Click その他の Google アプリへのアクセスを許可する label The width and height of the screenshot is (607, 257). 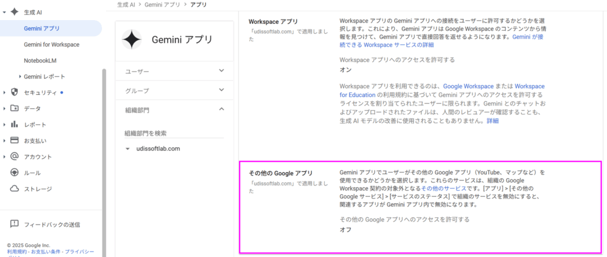[x=404, y=220]
